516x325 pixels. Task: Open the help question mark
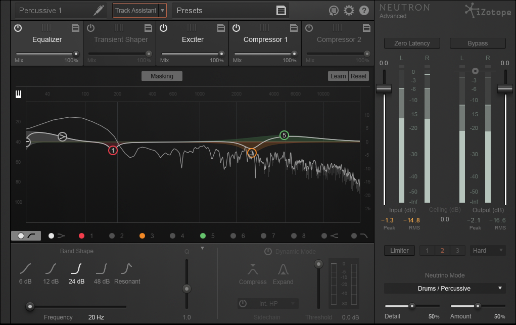(364, 11)
